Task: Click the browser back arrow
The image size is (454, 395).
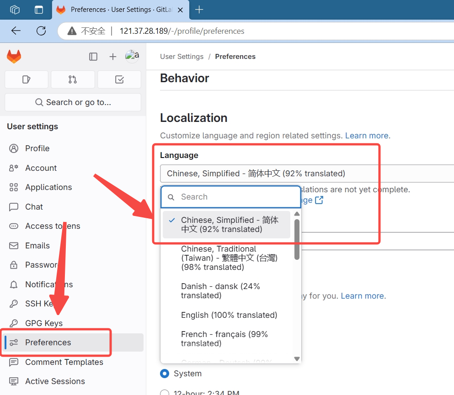Action: (x=16, y=31)
